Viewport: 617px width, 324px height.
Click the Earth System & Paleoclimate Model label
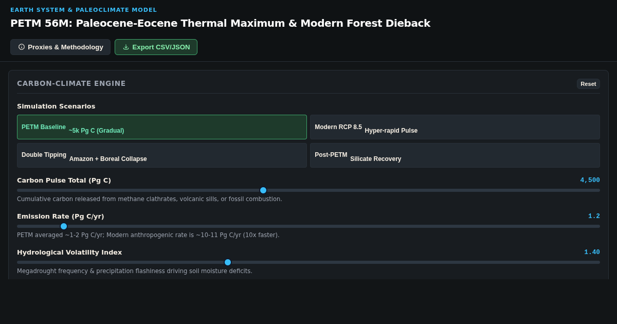84,10
